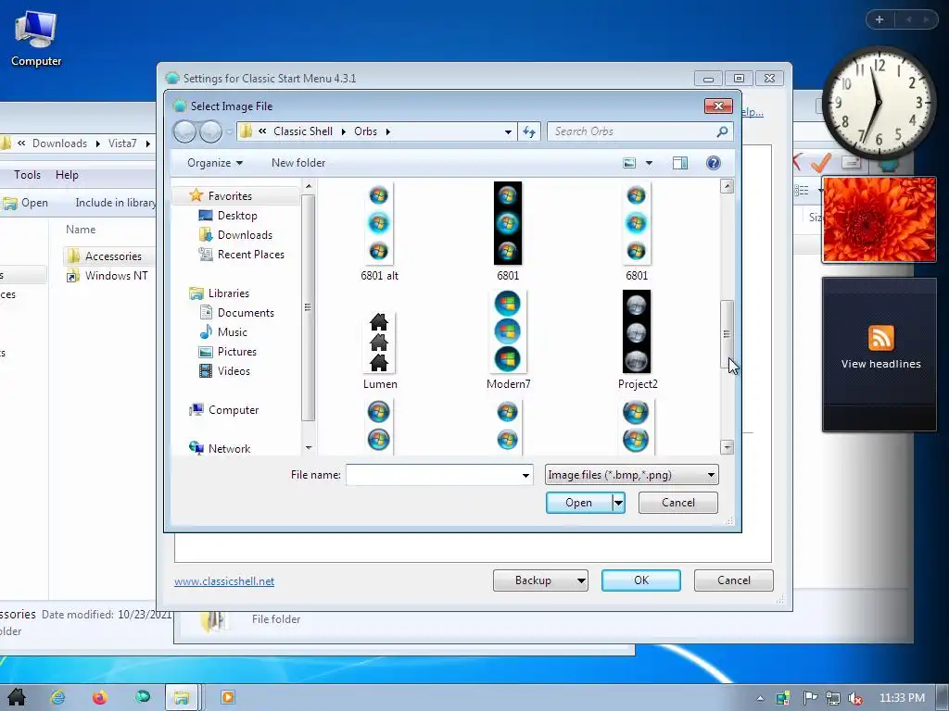Go back with the navigation arrow

[184, 131]
